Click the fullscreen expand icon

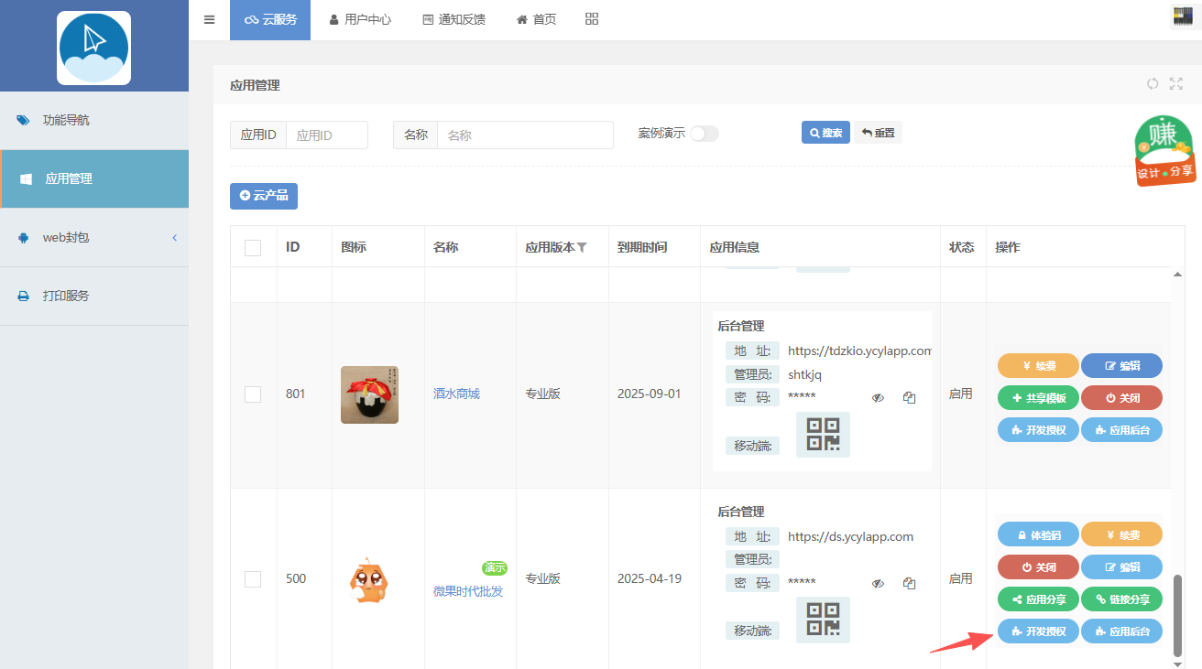1176,84
